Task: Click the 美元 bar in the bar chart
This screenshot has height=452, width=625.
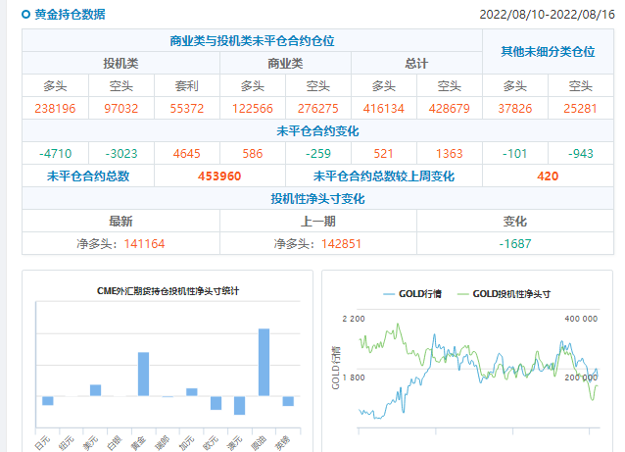Action: coord(95,390)
